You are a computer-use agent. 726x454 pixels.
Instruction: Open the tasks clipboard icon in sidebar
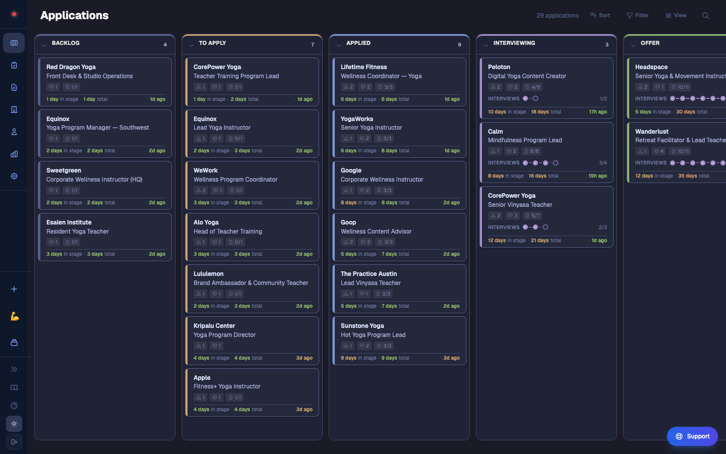point(14,65)
